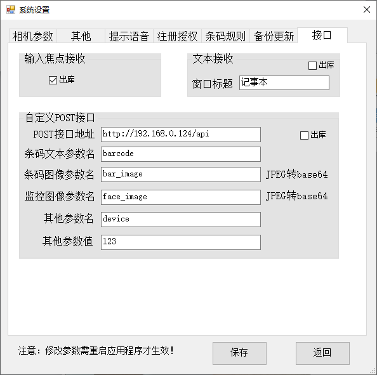Image resolution: width=377 pixels, height=375 pixels.
Task: Switch to the 相机参数 tab
Action: (x=33, y=36)
